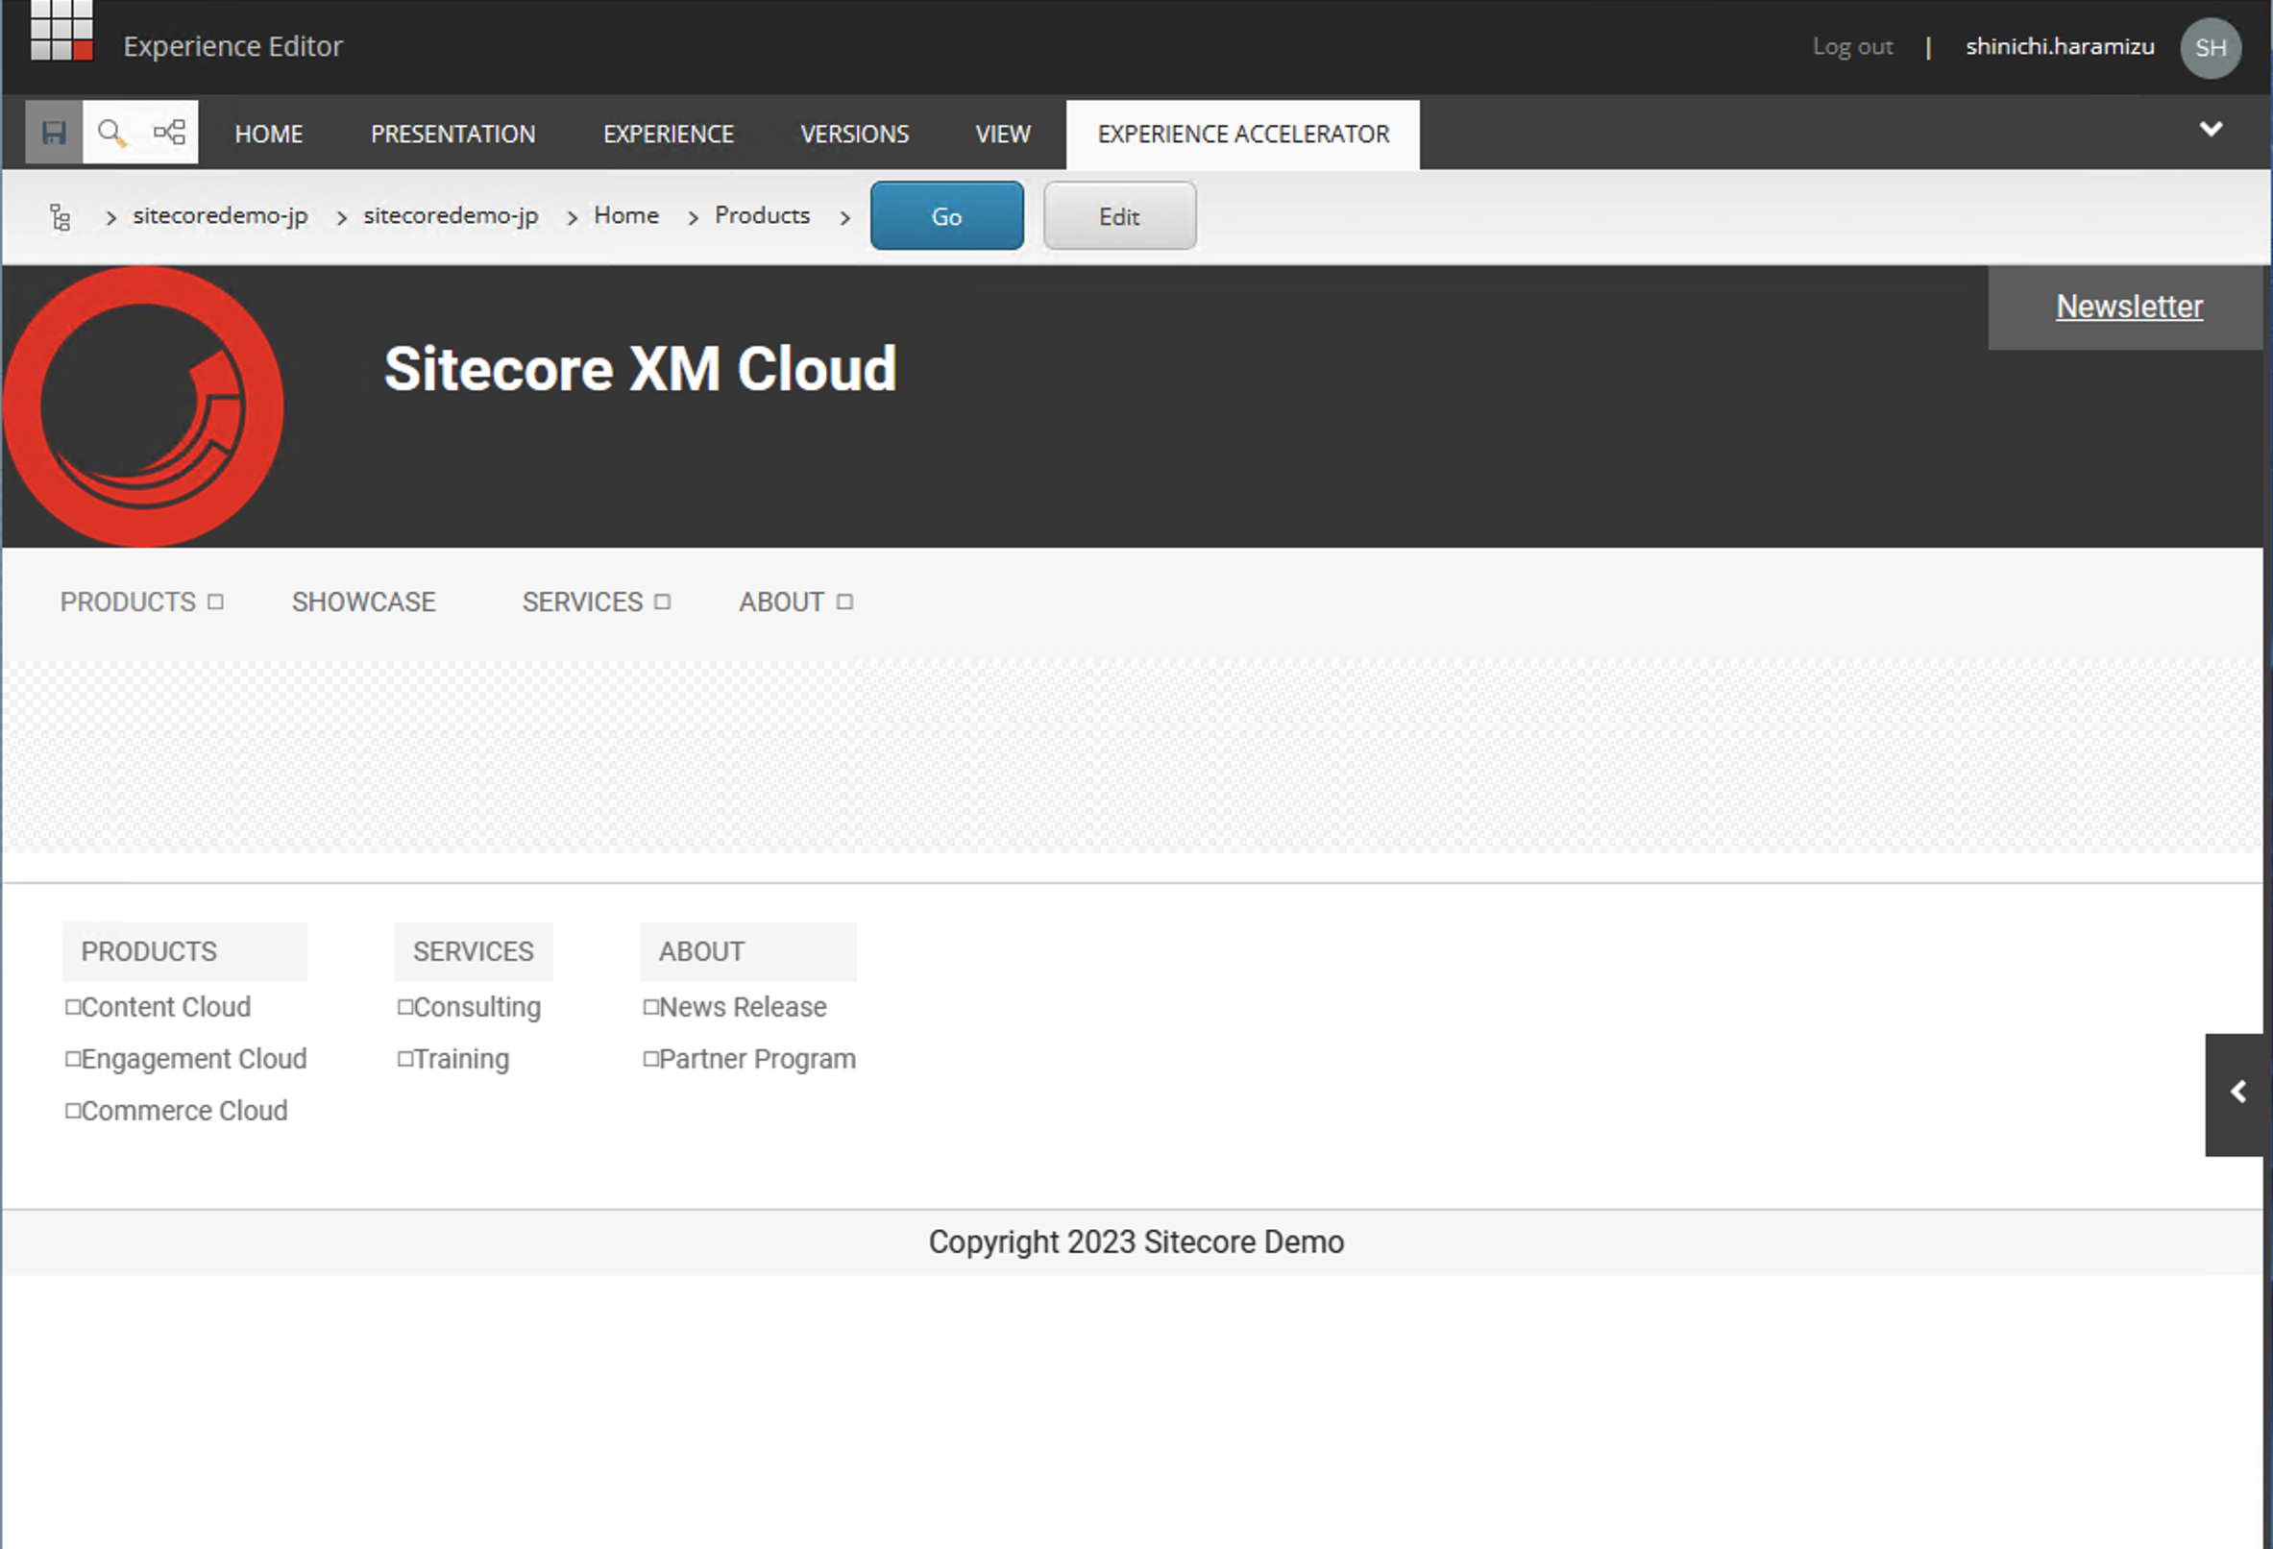
Task: Open SHOWCASE in site navigation
Action: 363,602
